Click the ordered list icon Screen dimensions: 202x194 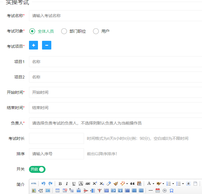(169, 184)
